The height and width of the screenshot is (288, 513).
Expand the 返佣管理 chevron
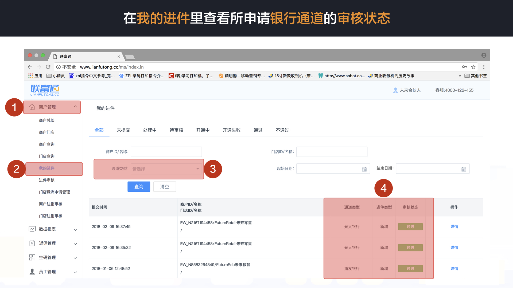point(75,244)
